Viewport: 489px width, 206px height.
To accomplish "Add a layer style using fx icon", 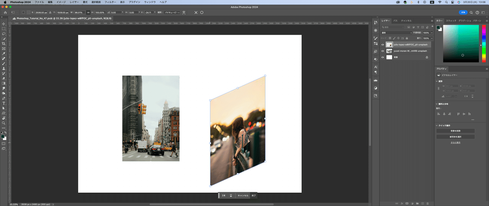I will (401, 203).
